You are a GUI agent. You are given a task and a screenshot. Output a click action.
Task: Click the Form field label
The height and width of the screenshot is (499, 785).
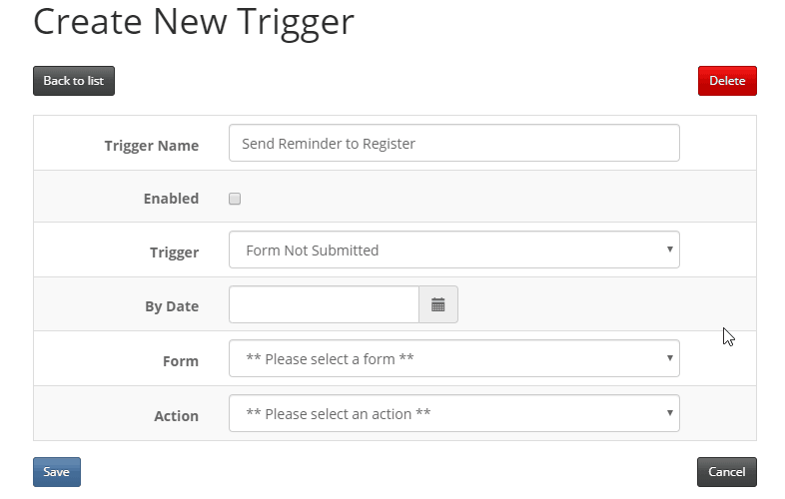tap(181, 361)
